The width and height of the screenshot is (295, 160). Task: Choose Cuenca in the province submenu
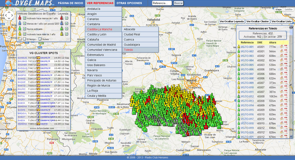(x=140, y=39)
